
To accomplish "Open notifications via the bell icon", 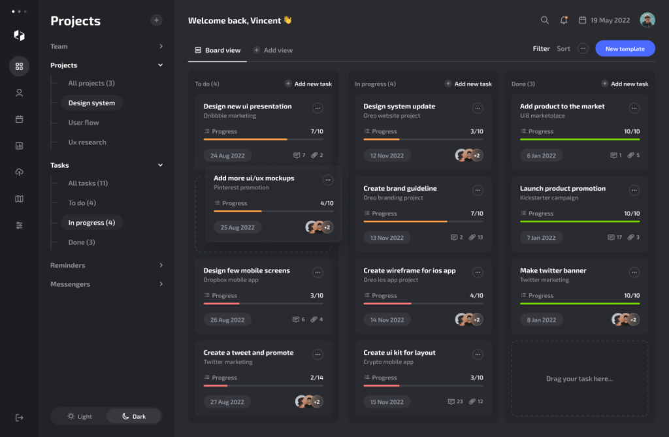I will point(563,20).
